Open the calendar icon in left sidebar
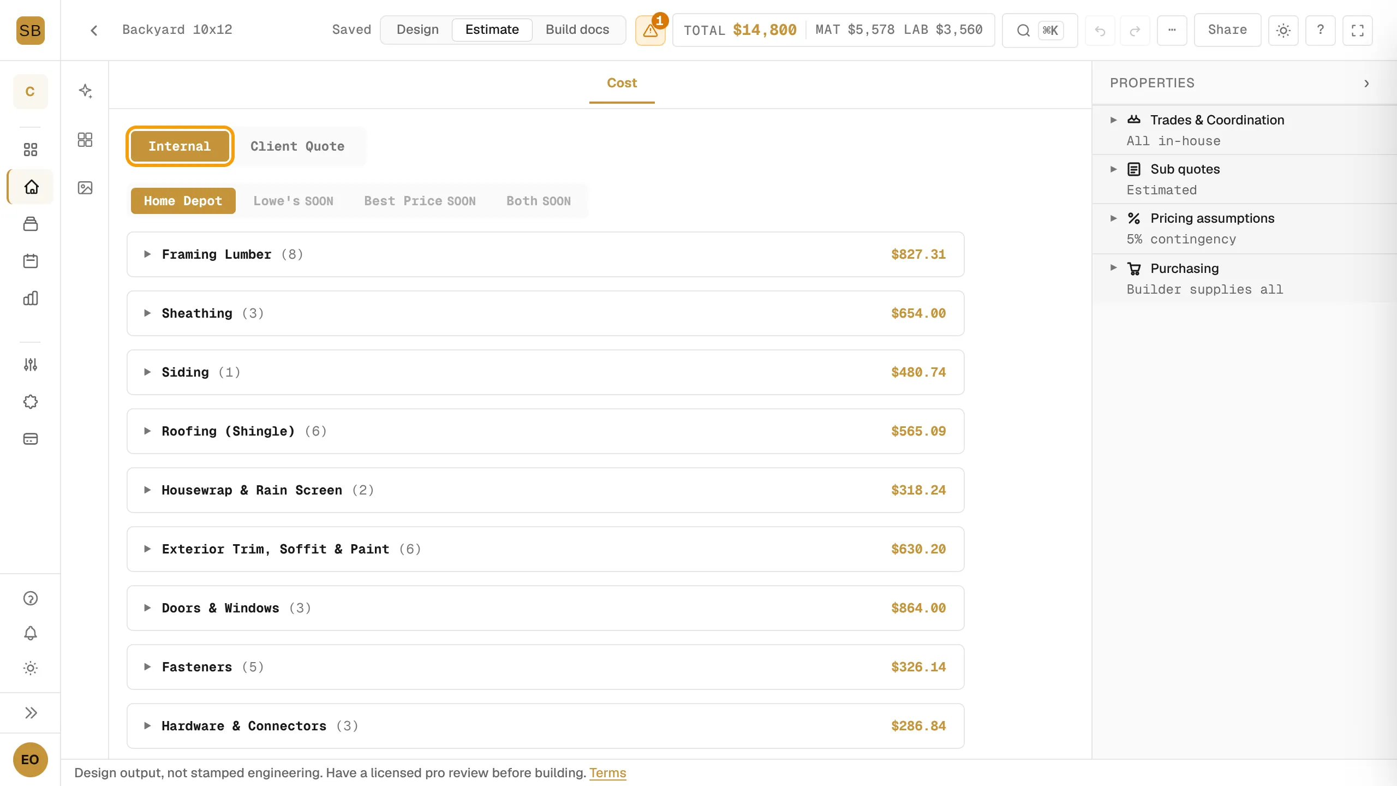Image resolution: width=1397 pixels, height=786 pixels. pyautogui.click(x=31, y=261)
